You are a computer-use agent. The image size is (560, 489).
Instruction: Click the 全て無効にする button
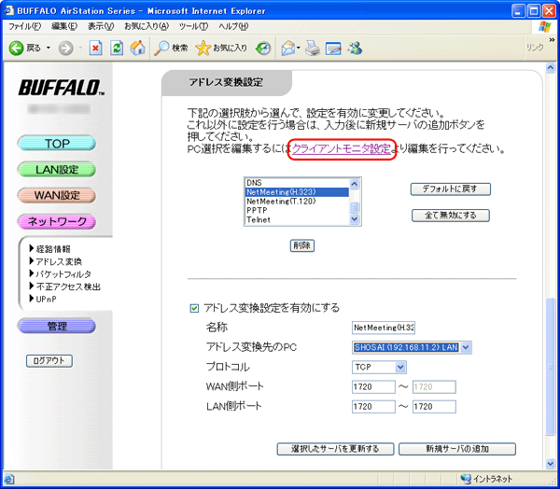coord(451,216)
